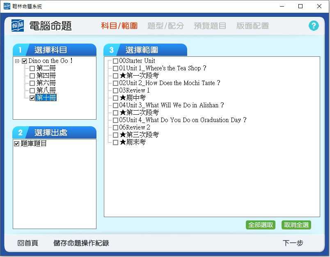Tick the ★第一次段考 checkbox
Viewport: 330px width, 257px height.
click(x=116, y=76)
